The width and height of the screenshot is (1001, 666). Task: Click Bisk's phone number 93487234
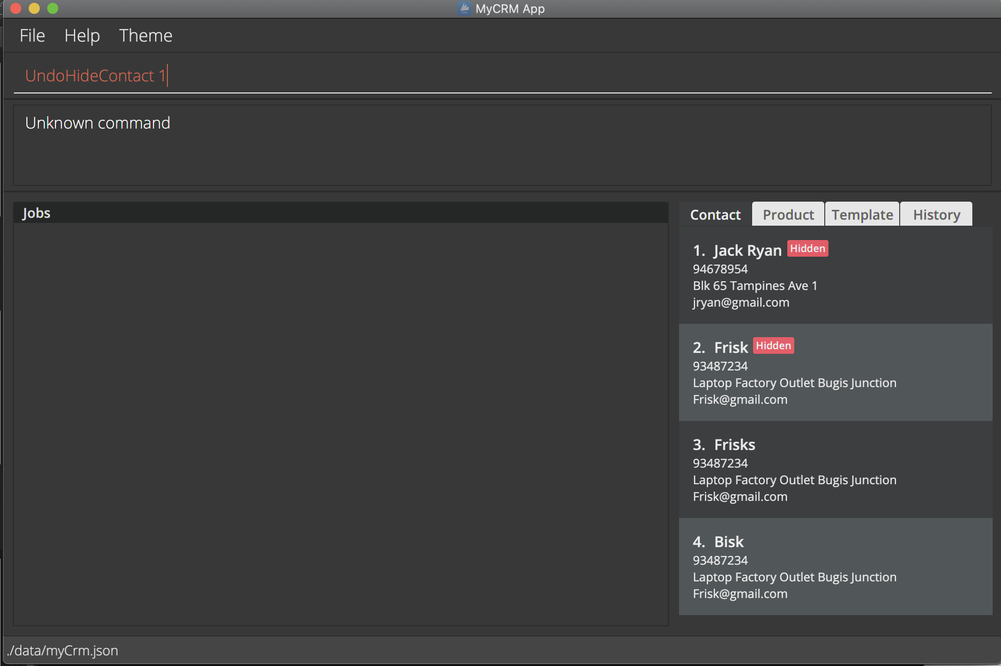point(720,561)
